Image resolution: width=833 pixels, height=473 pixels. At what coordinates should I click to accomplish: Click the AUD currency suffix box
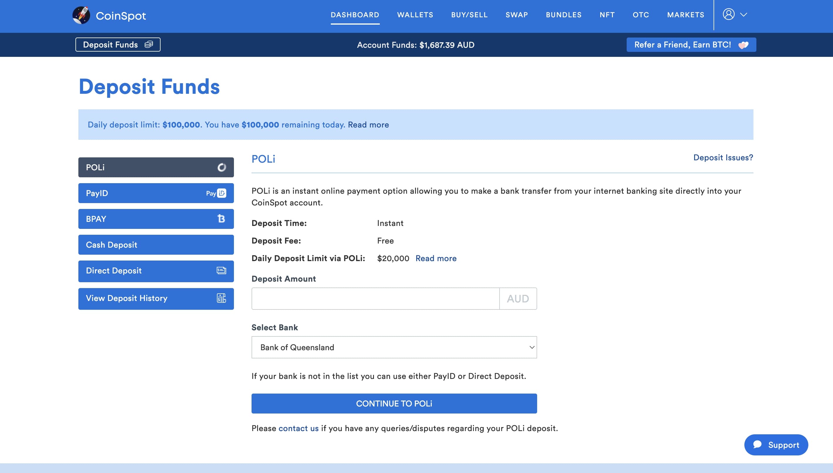click(518, 299)
